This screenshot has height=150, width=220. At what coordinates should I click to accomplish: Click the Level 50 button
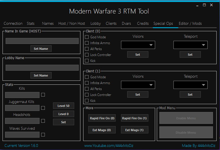tap(63, 106)
